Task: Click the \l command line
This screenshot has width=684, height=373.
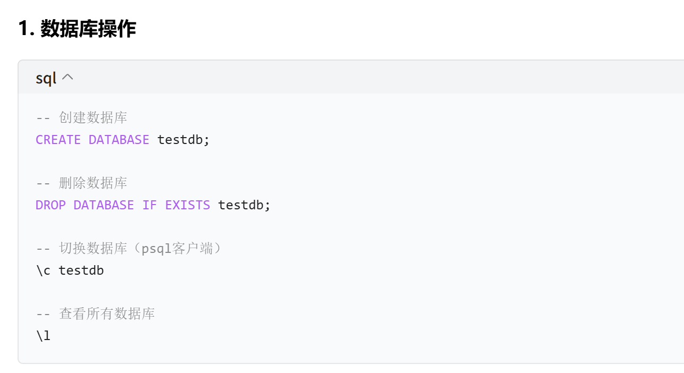Action: (43, 336)
